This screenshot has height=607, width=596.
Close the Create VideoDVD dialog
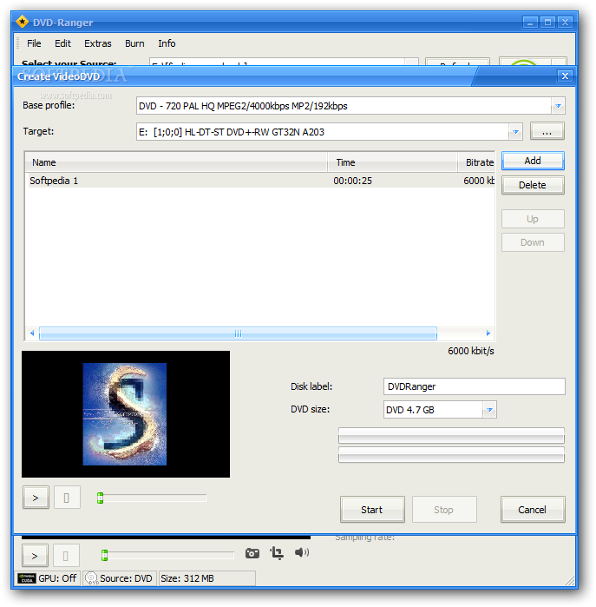click(x=565, y=76)
